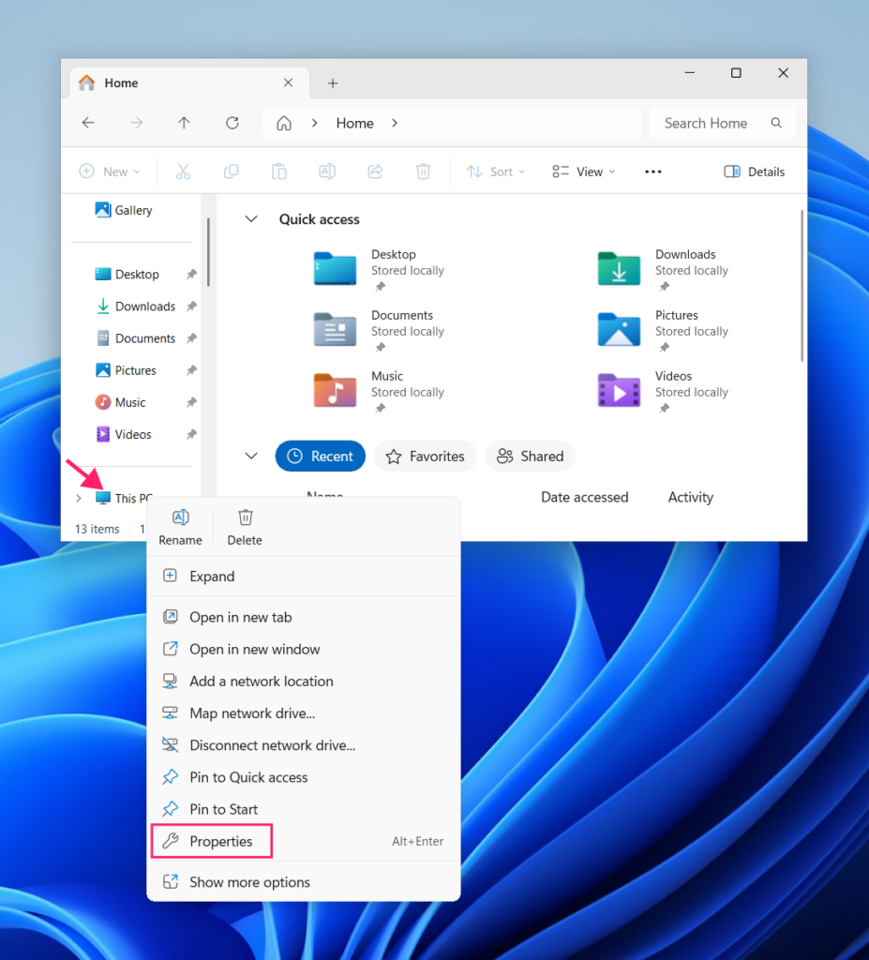Click the Delete trash icon in context menu

[245, 517]
